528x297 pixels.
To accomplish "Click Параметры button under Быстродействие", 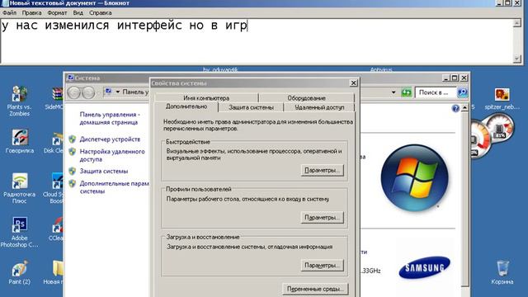I will point(322,170).
